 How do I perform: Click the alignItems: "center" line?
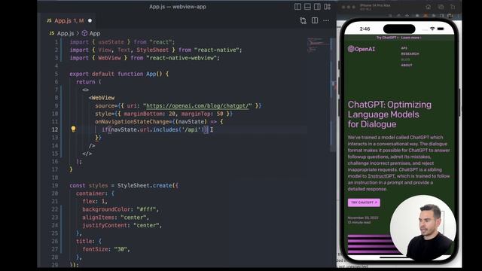pos(115,218)
